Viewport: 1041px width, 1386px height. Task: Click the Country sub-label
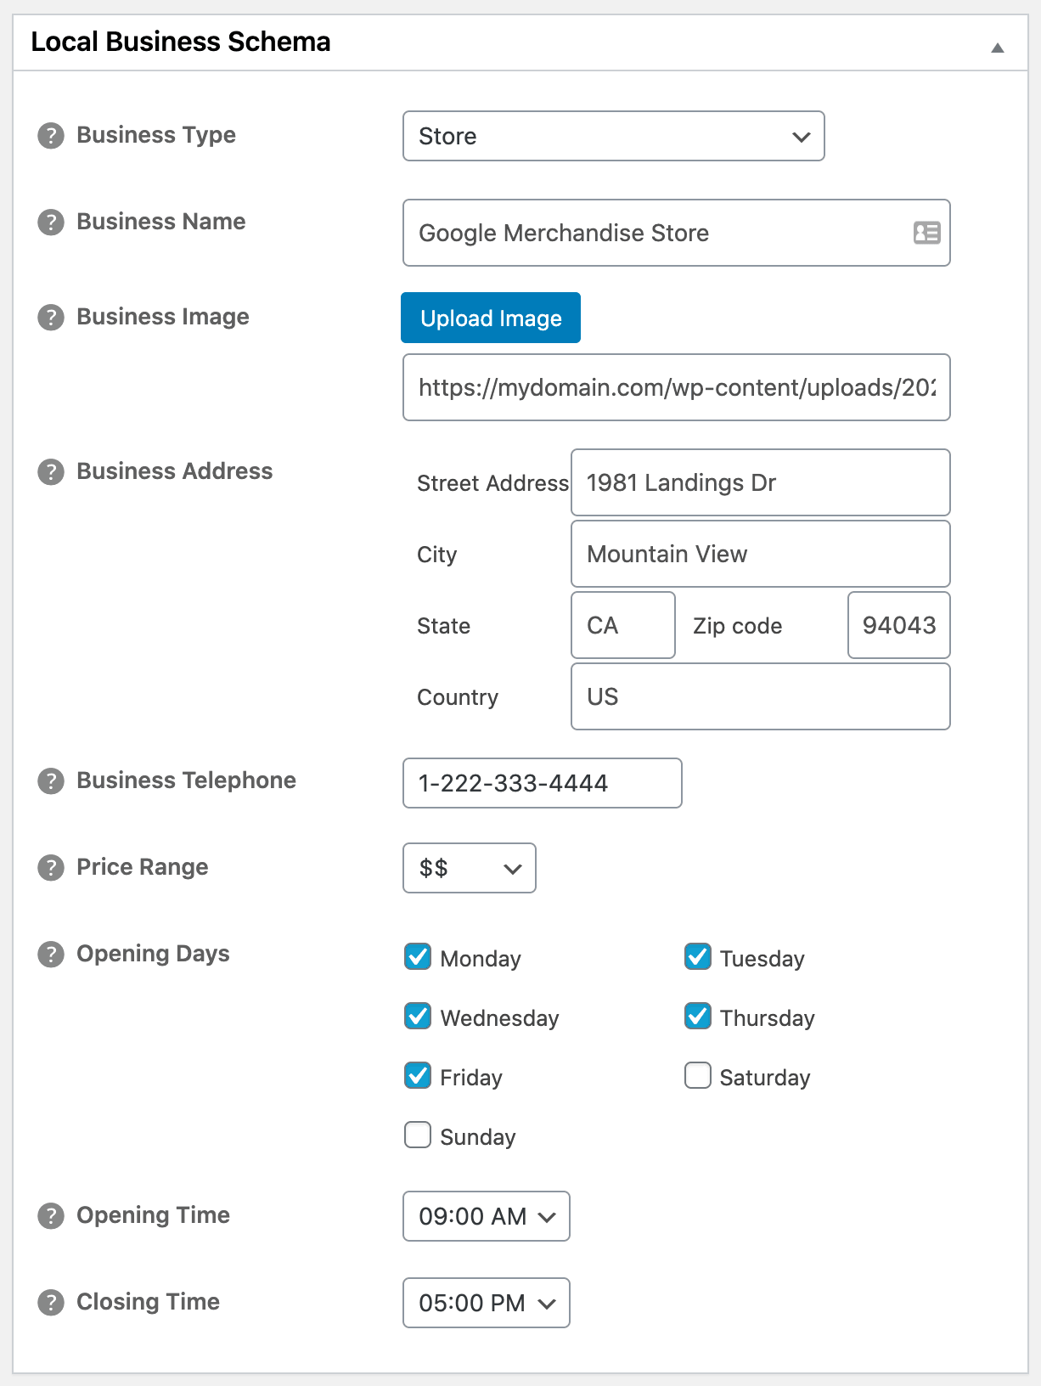458,697
